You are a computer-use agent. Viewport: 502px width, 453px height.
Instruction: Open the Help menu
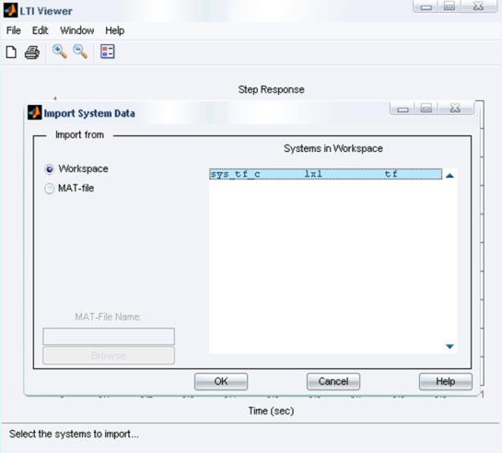coord(114,30)
